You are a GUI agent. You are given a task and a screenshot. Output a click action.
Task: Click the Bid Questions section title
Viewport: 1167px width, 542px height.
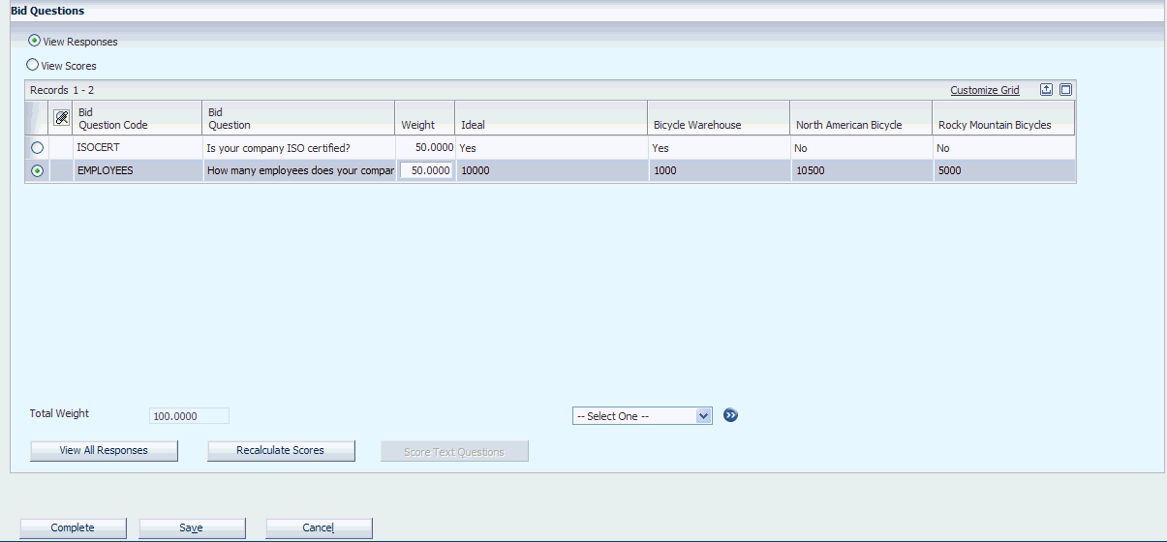[x=47, y=11]
